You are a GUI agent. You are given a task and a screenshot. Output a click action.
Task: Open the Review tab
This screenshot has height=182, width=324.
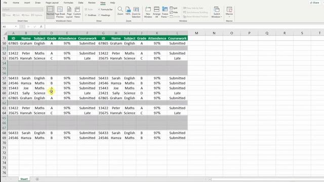(x=92, y=3)
